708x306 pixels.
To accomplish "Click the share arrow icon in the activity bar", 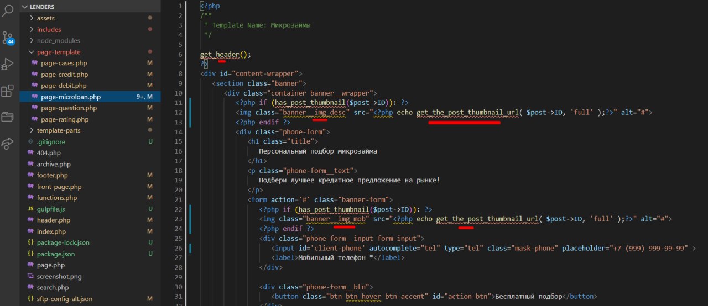I will coord(8,144).
